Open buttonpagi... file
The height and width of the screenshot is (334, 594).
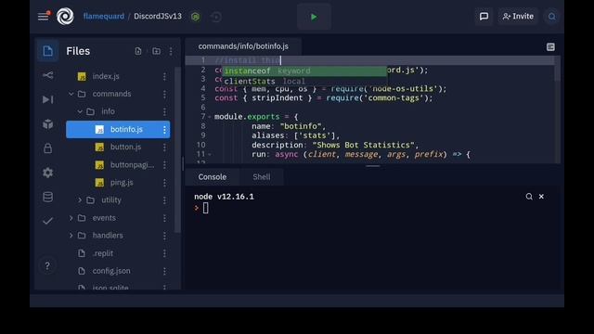[x=132, y=165]
